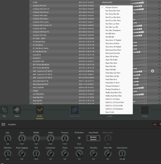The width and height of the screenshot is (161, 164).
Task: Open the Amplifier section list menu icon
Action: [x=4, y=124]
